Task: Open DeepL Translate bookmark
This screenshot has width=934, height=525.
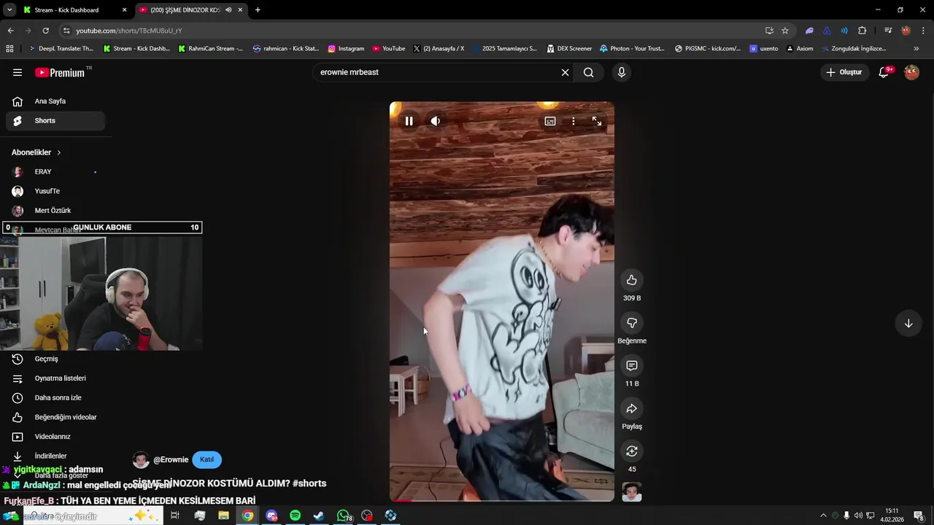Action: (x=61, y=49)
